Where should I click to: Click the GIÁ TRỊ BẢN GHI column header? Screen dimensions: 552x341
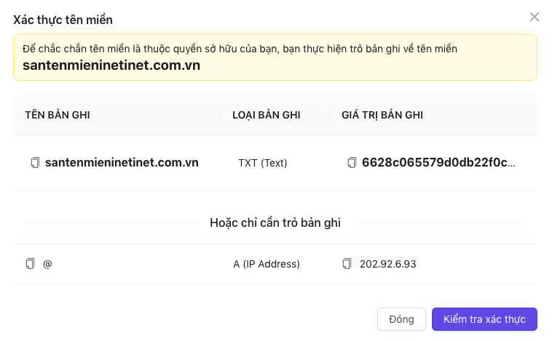click(382, 115)
